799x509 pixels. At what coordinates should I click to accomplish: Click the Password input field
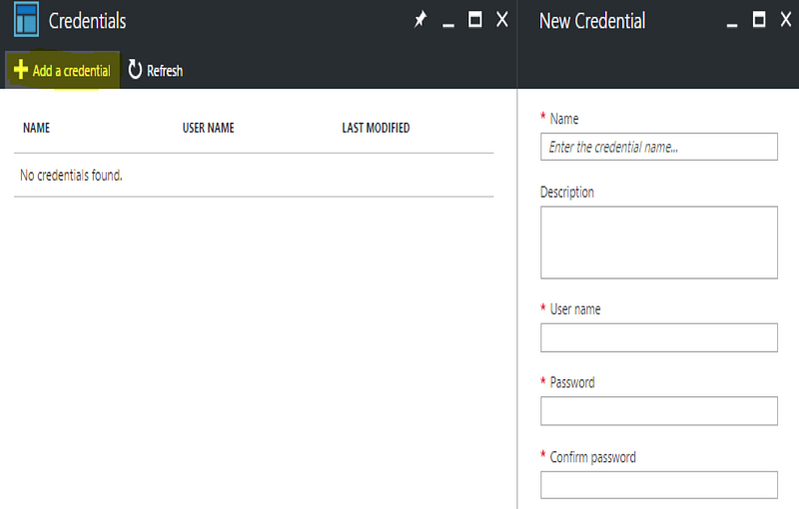(659, 411)
